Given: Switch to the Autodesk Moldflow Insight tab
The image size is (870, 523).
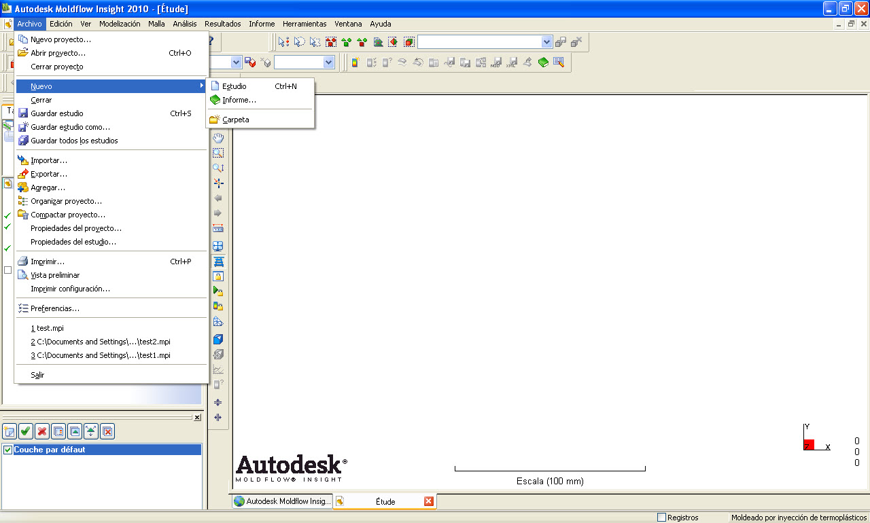Looking at the screenshot, I should [281, 501].
